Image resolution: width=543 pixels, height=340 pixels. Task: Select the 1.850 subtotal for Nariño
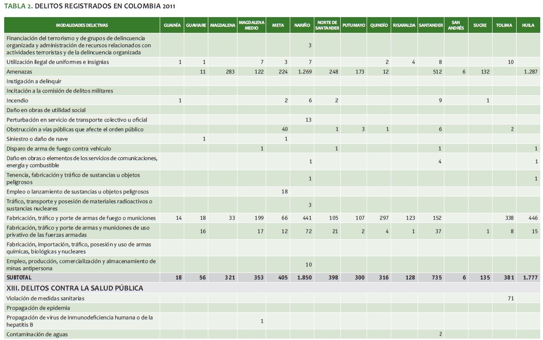coord(304,278)
